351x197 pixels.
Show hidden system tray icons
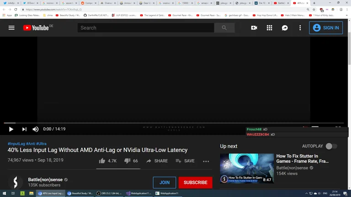[x=306, y=193]
